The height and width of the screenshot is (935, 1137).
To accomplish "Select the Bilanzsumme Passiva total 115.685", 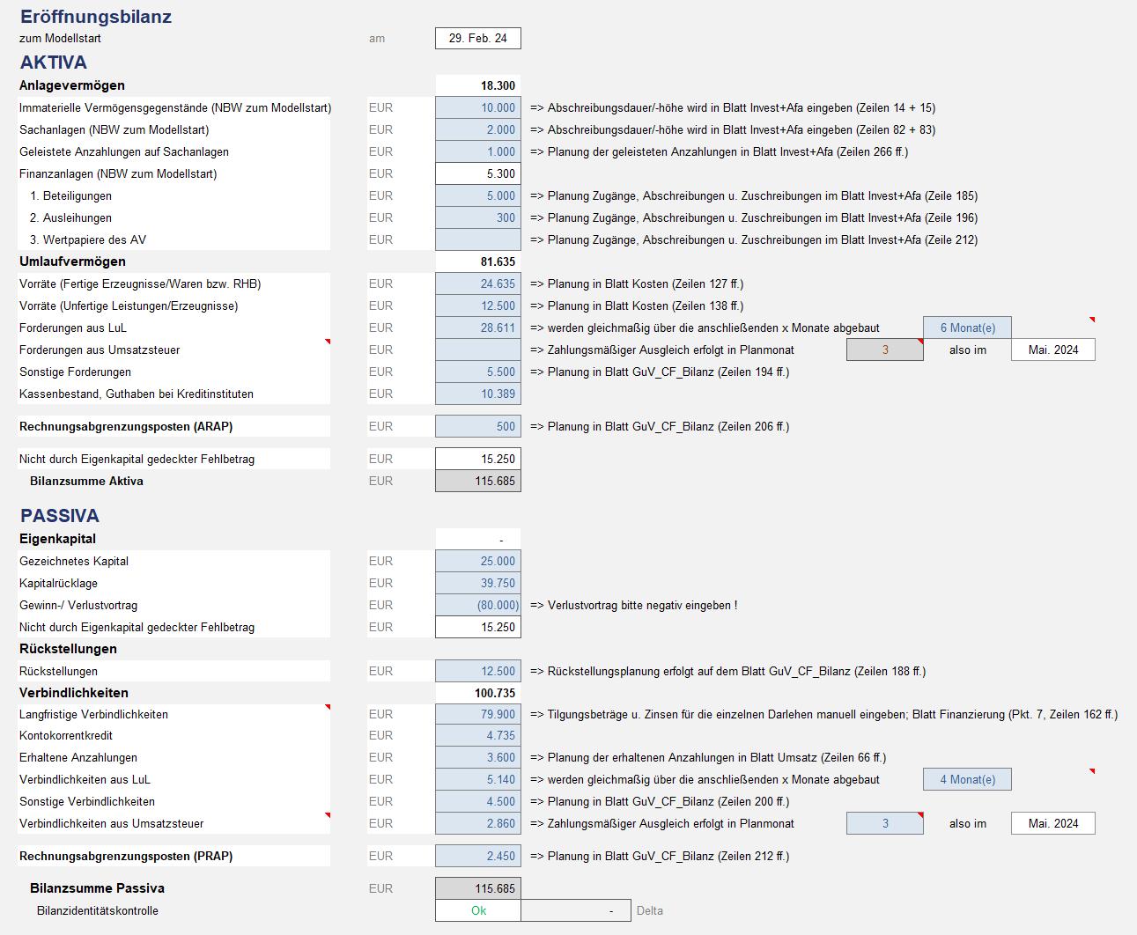I will coord(478,888).
